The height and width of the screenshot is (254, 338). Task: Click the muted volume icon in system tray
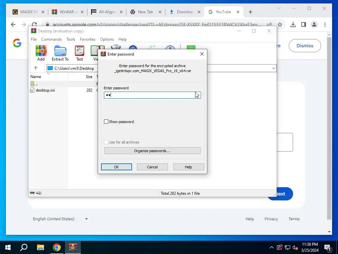point(295,247)
